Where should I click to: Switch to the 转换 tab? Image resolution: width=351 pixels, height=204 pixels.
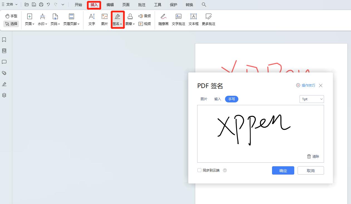(x=189, y=5)
